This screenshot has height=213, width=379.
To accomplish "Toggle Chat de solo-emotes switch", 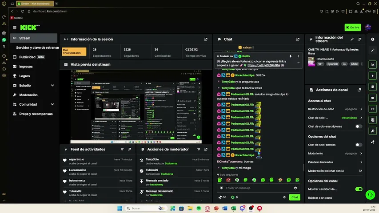I will [359, 145].
